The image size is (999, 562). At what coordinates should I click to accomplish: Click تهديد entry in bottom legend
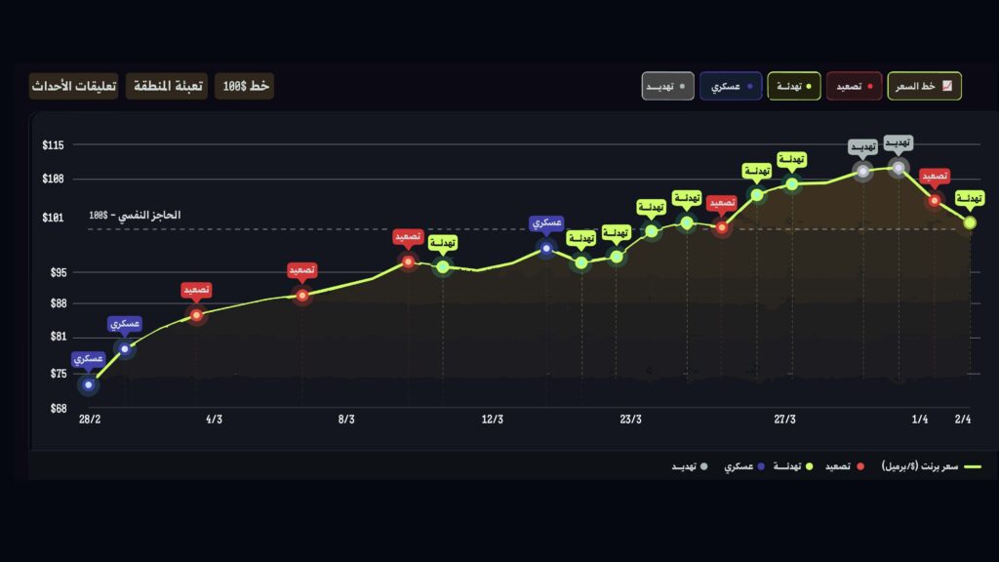690,466
